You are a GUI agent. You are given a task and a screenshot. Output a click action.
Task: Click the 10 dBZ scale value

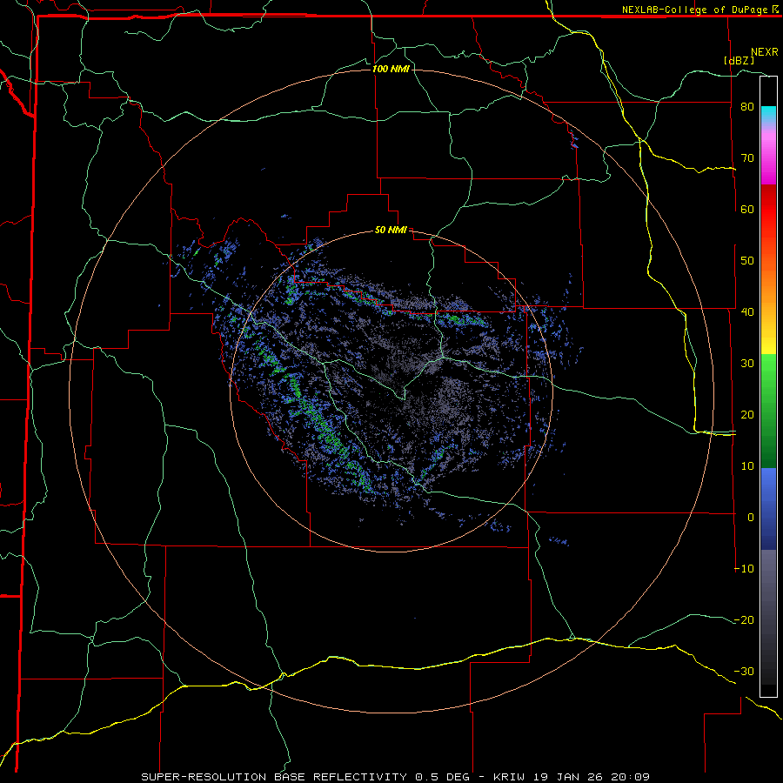(747, 466)
